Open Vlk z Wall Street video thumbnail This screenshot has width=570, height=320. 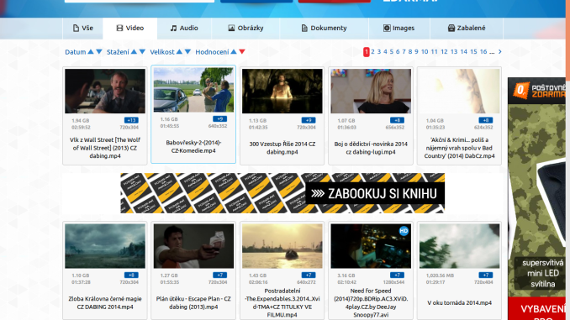(105, 92)
